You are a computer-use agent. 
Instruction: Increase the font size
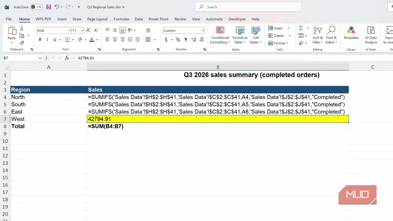[x=89, y=30]
